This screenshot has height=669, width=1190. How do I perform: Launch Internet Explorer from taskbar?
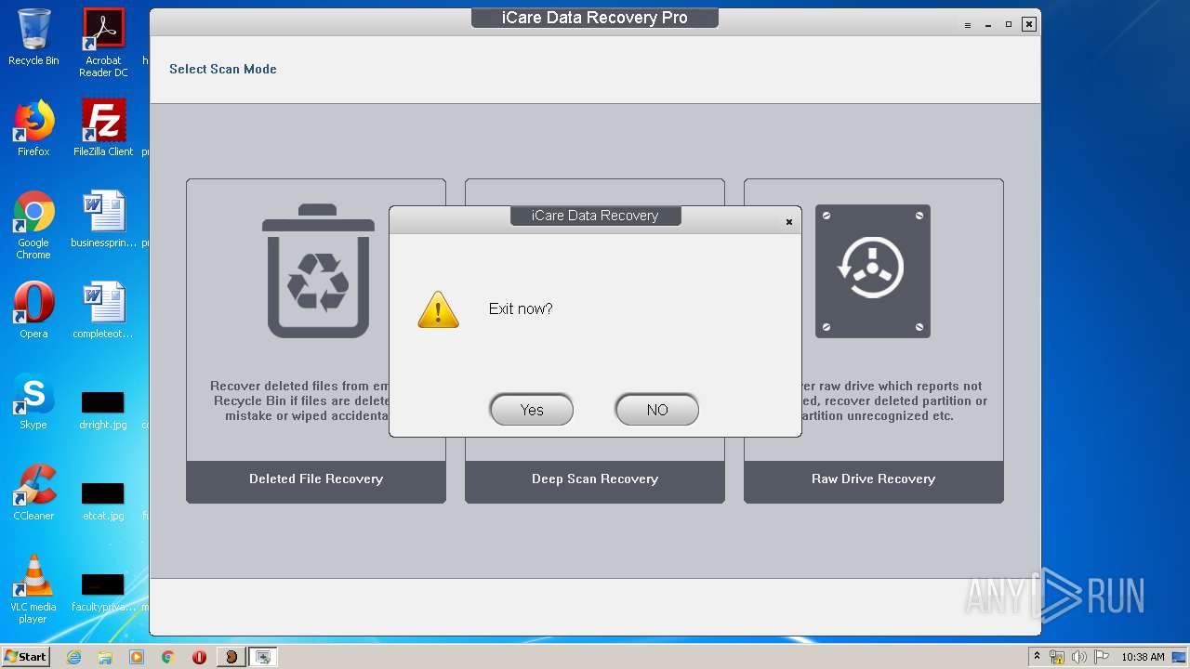73,657
